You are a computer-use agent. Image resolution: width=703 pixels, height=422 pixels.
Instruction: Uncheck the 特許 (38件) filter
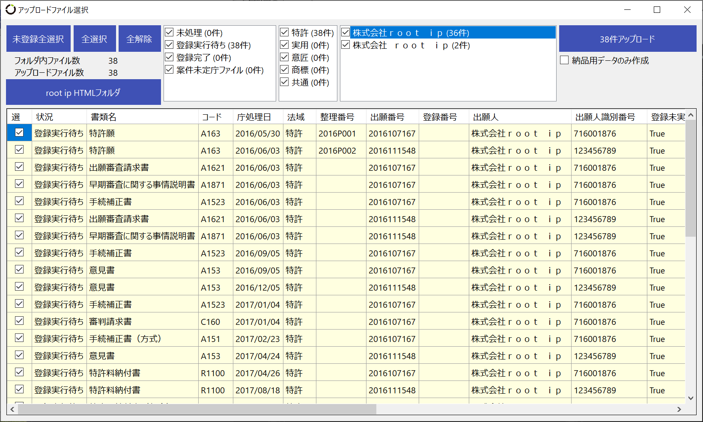(284, 33)
